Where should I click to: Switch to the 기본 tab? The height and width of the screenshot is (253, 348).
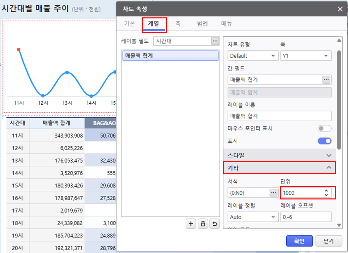130,24
